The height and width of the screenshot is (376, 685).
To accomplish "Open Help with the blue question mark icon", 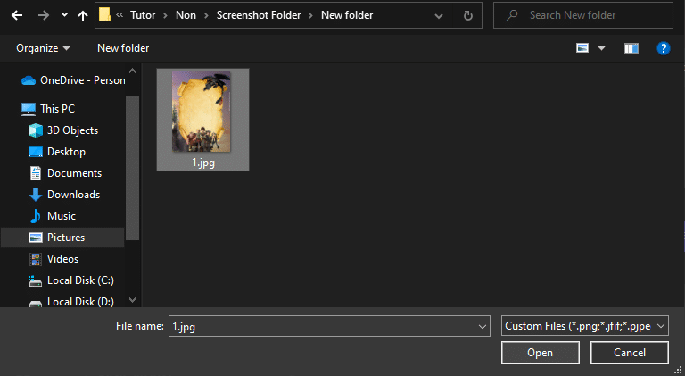I will [x=664, y=48].
